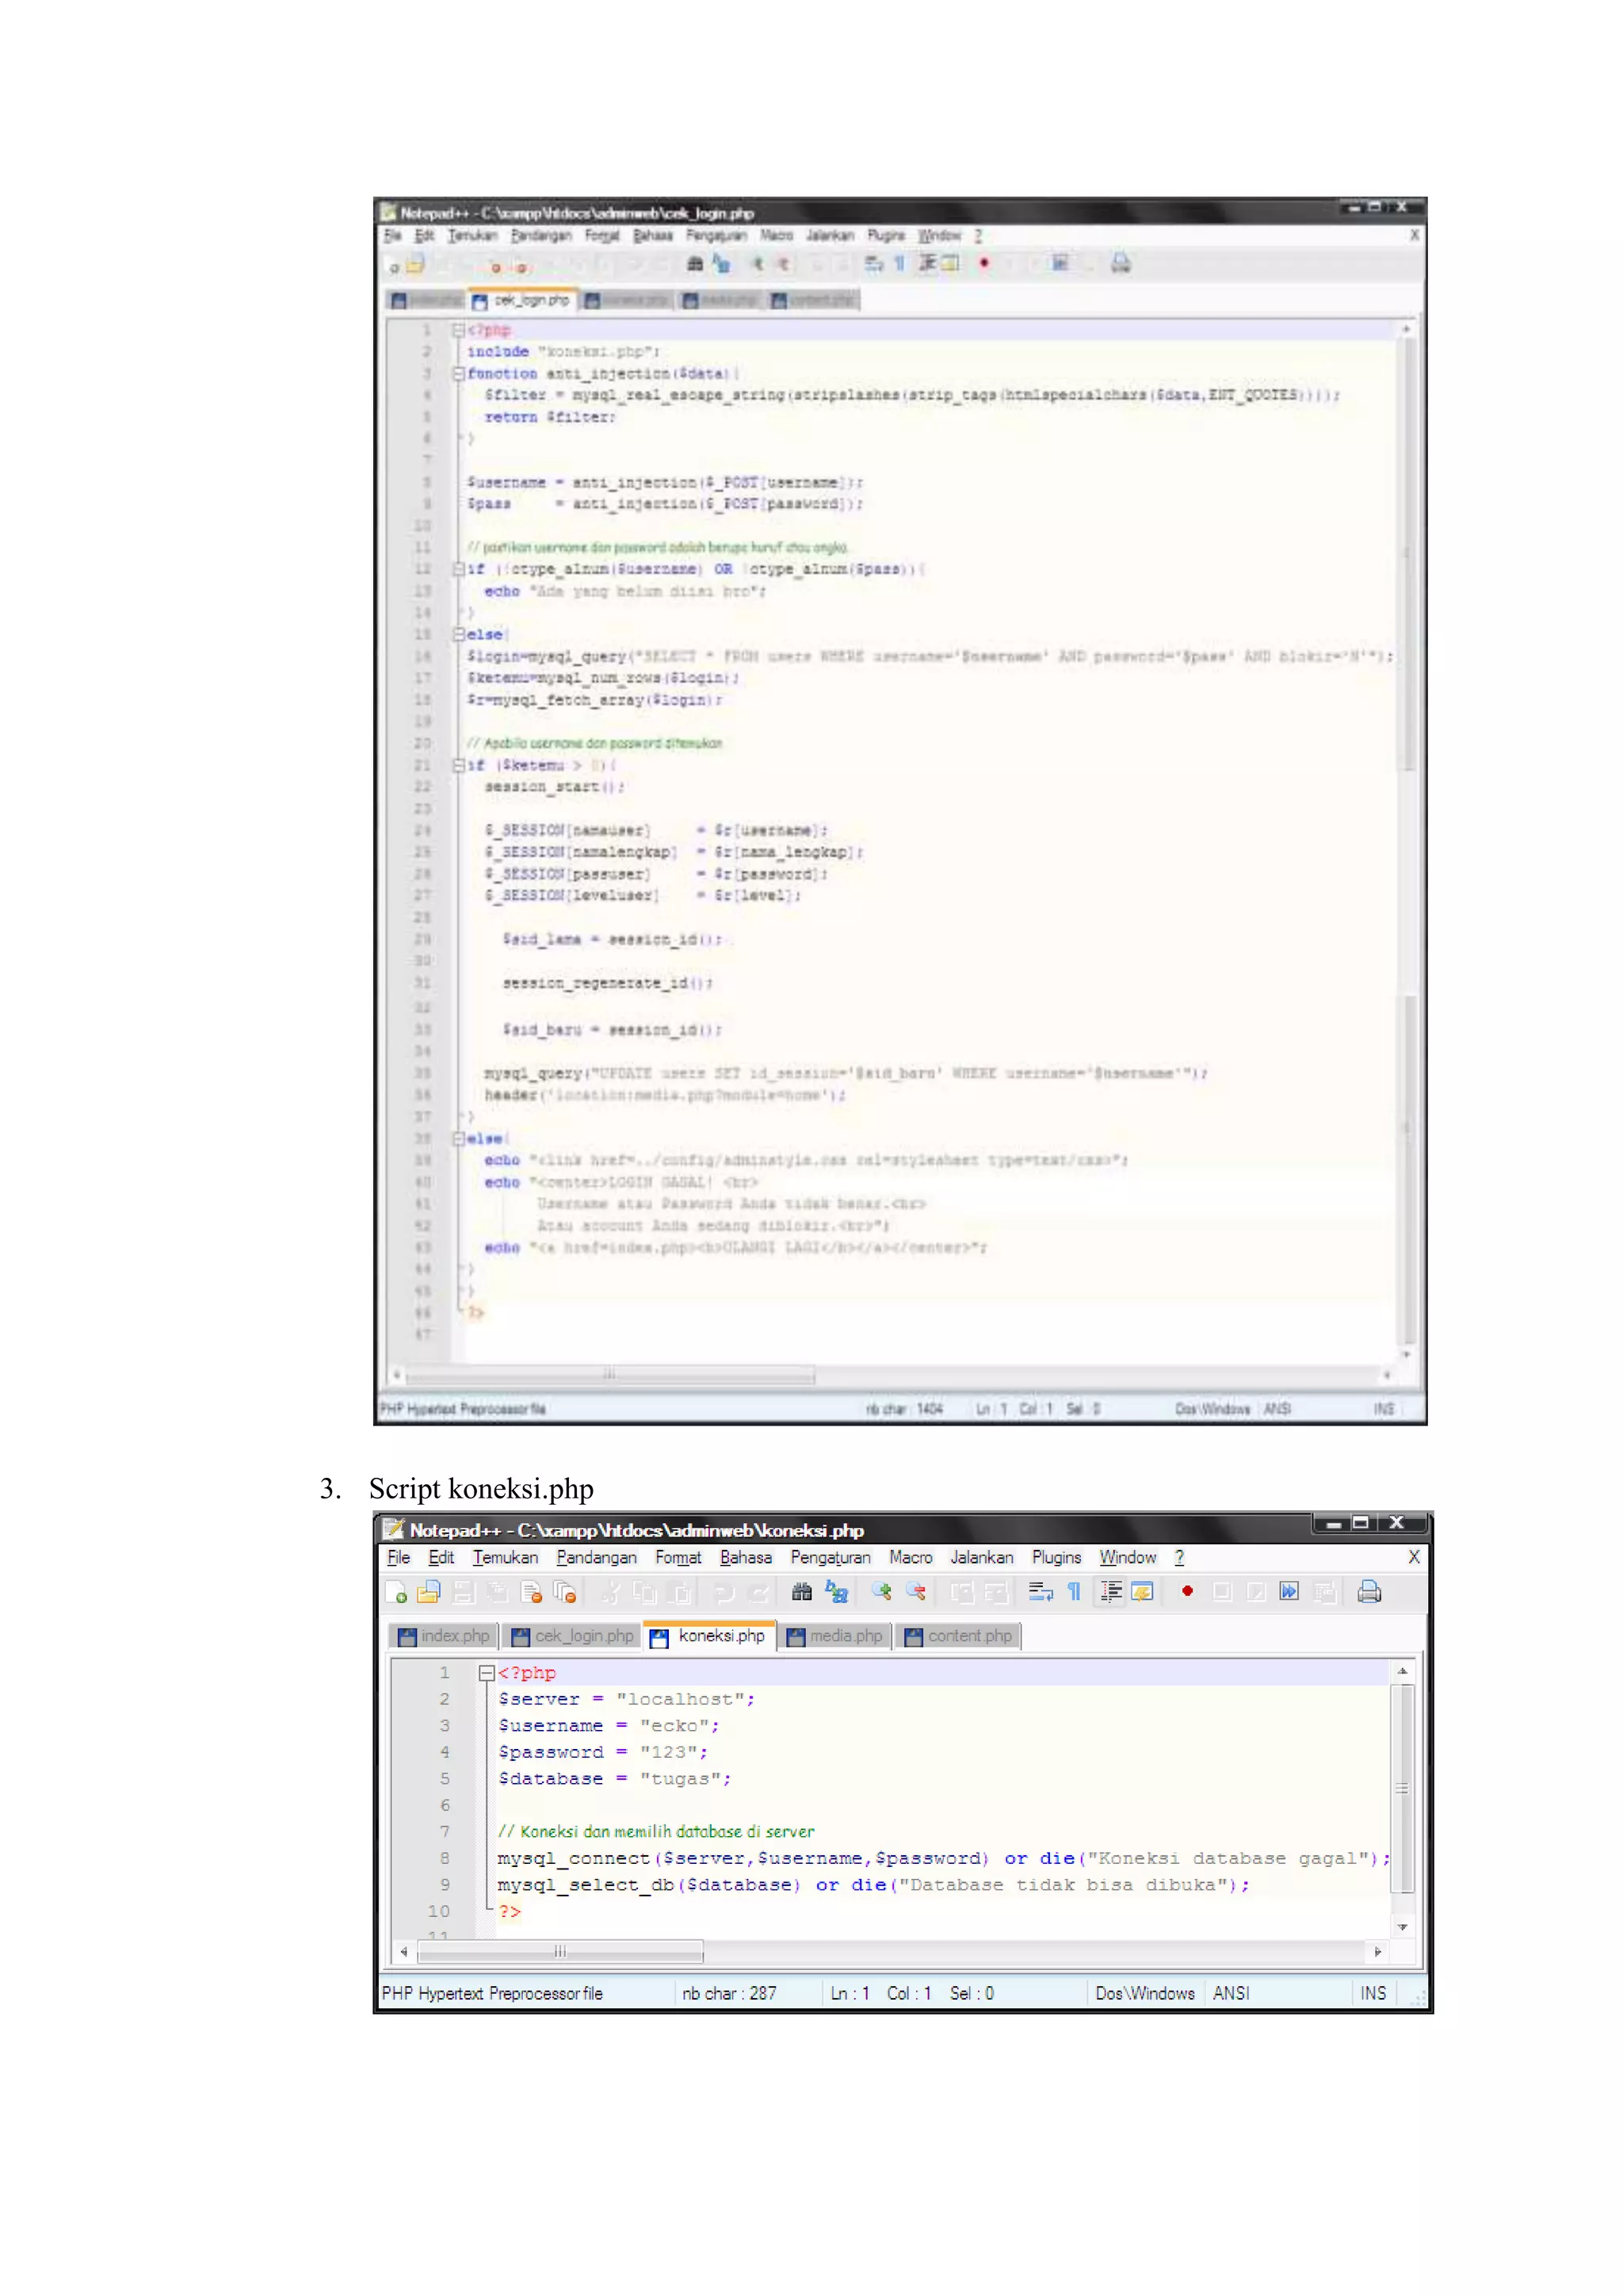Click the Open file folder icon in lower Notepad++
Screen dimensions: 1623x2296
429,1593
